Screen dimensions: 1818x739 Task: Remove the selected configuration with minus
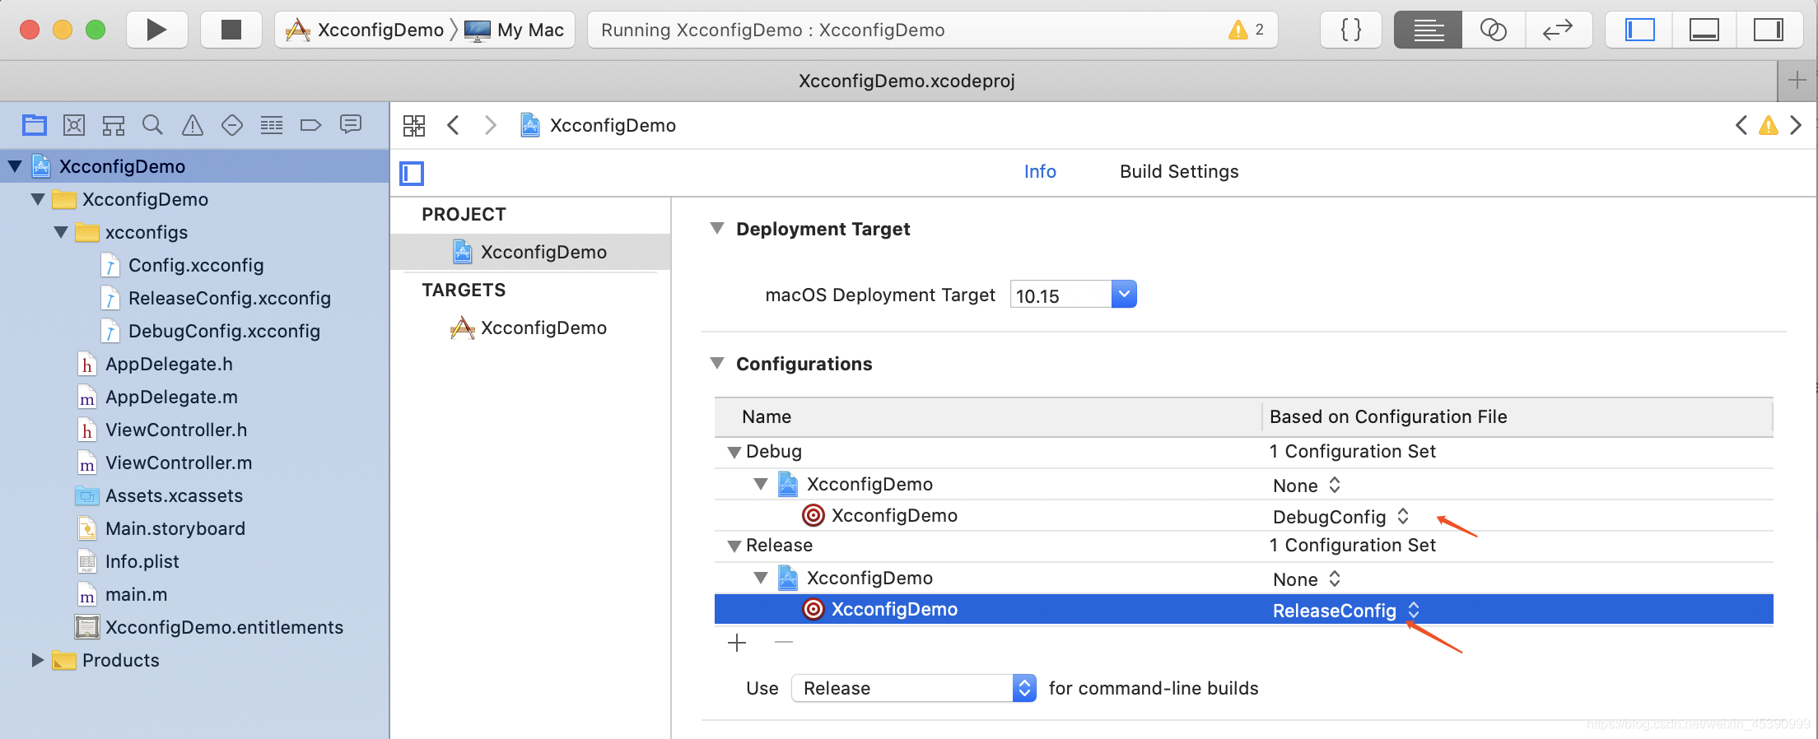(x=784, y=642)
